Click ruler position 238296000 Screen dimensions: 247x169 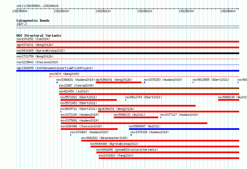point(61,11)
